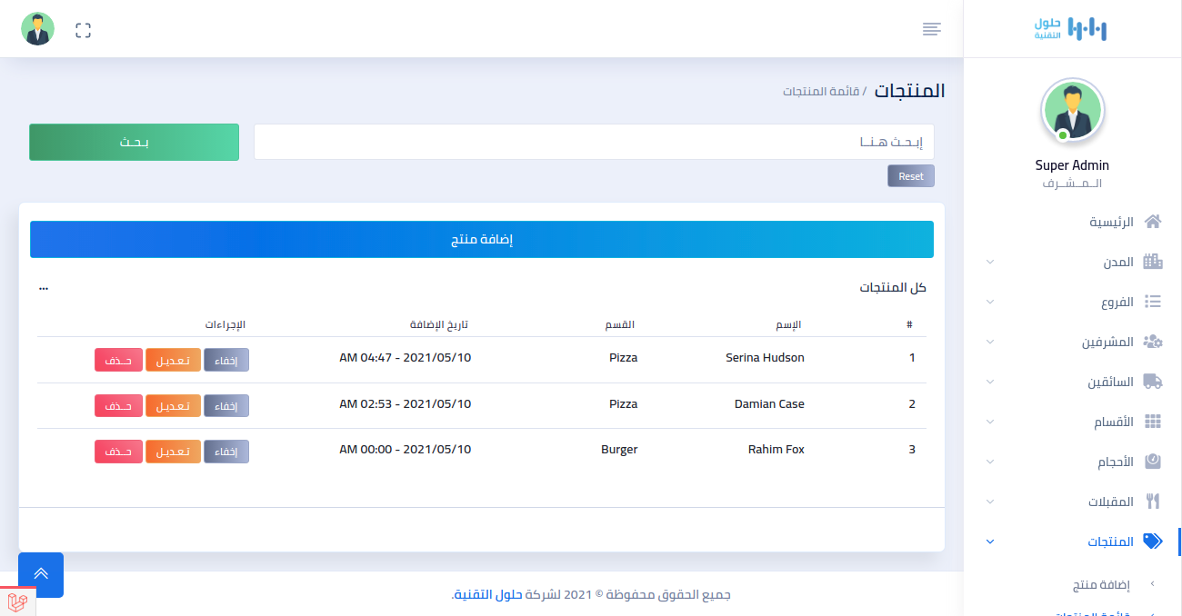The width and height of the screenshot is (1182, 616).
Task: Expand the الفروع sidebar submenu chevron
Action: (990, 302)
